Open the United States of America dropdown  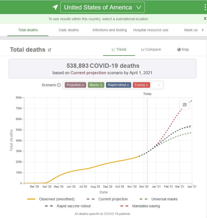coord(102,7)
